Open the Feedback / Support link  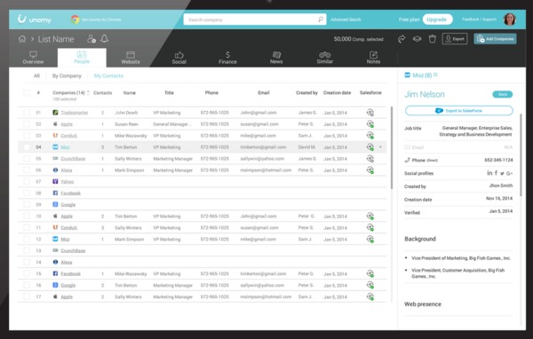pos(479,20)
